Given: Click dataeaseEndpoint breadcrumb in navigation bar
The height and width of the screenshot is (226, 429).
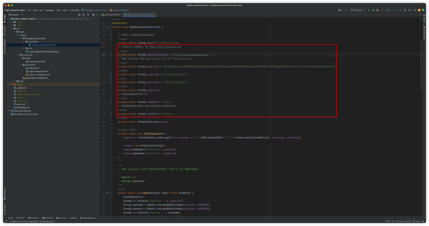Looking at the screenshot, I should 120,10.
